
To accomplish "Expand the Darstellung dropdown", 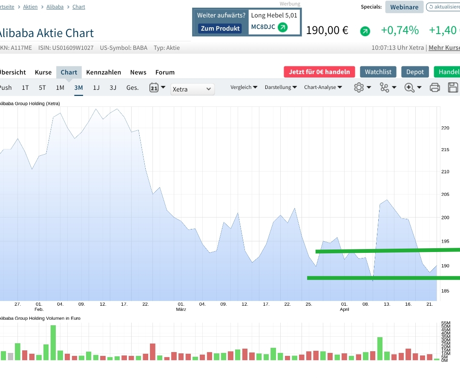I will [281, 87].
